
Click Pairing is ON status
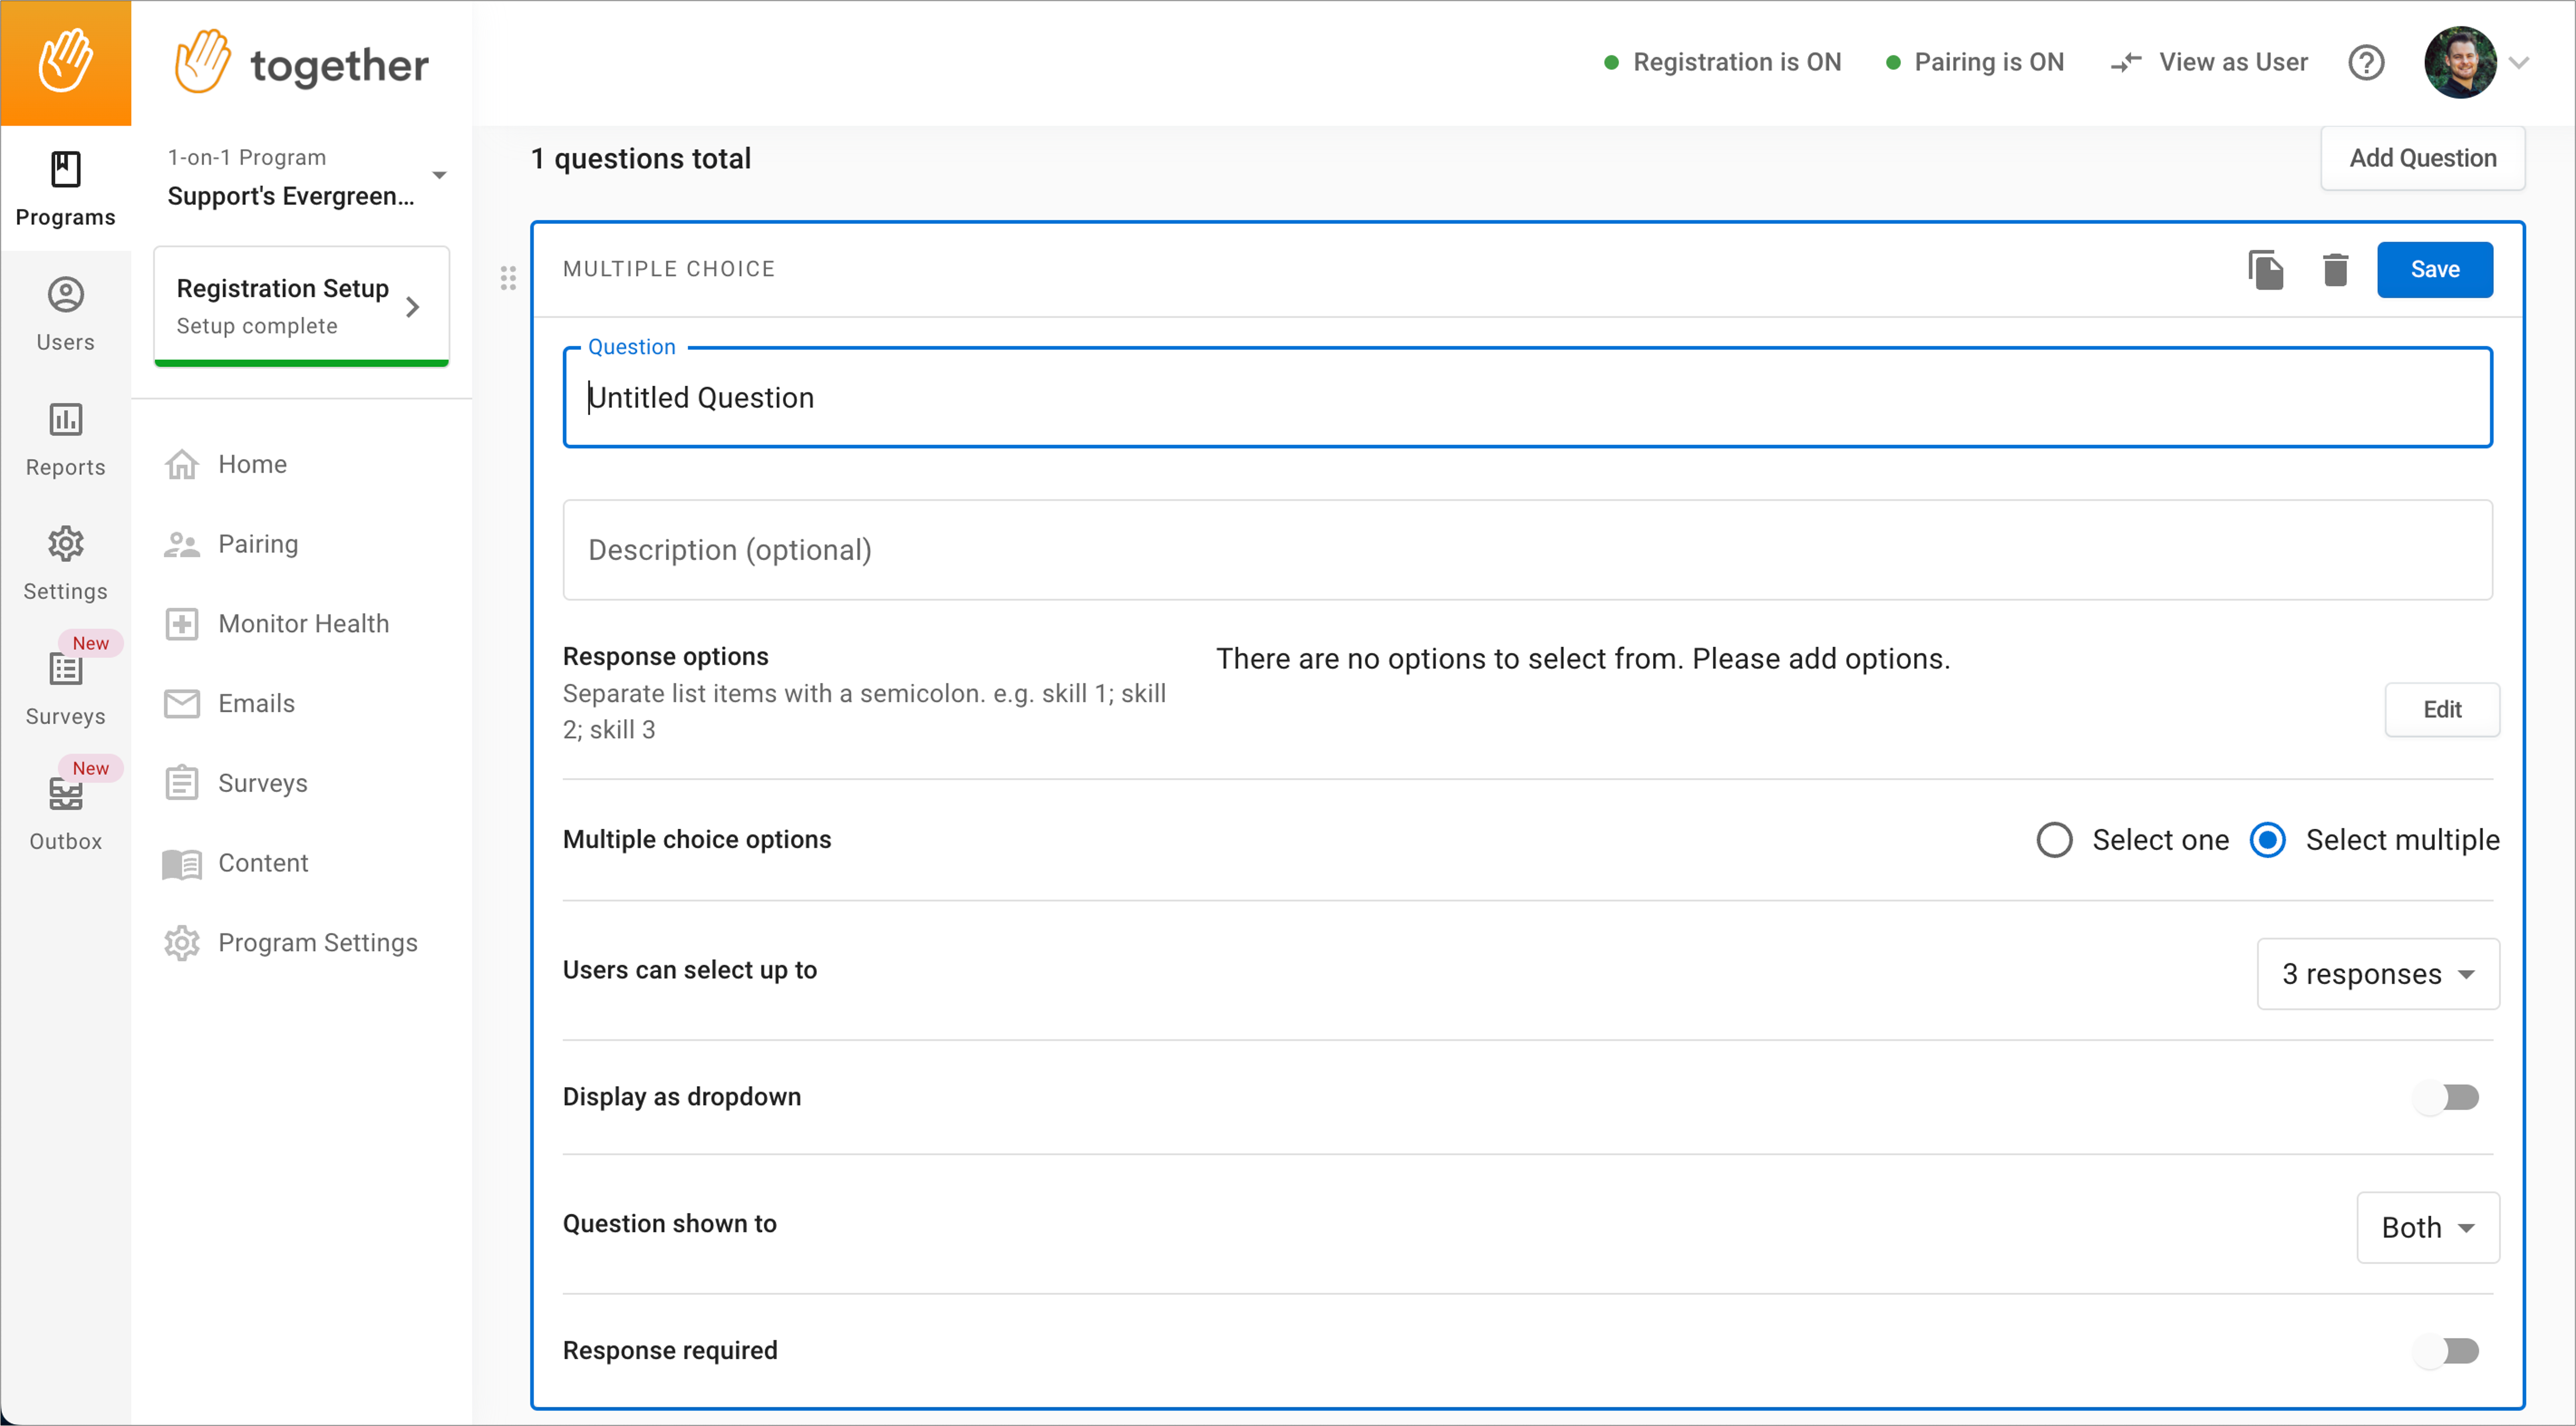pos(1975,63)
